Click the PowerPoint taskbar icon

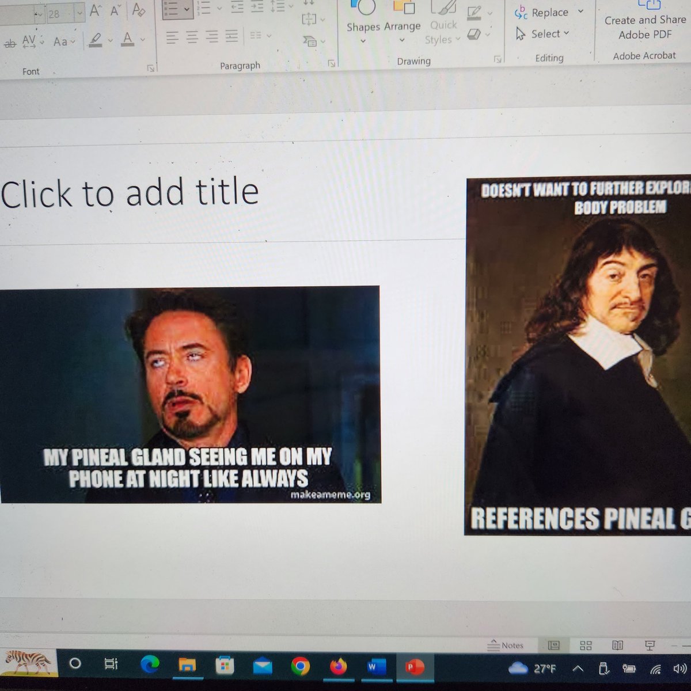[414, 667]
